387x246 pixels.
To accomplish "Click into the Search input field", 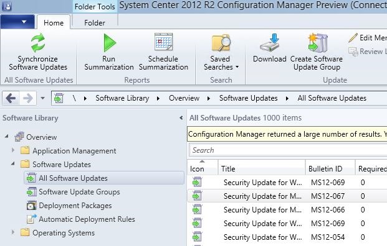I will (288, 150).
